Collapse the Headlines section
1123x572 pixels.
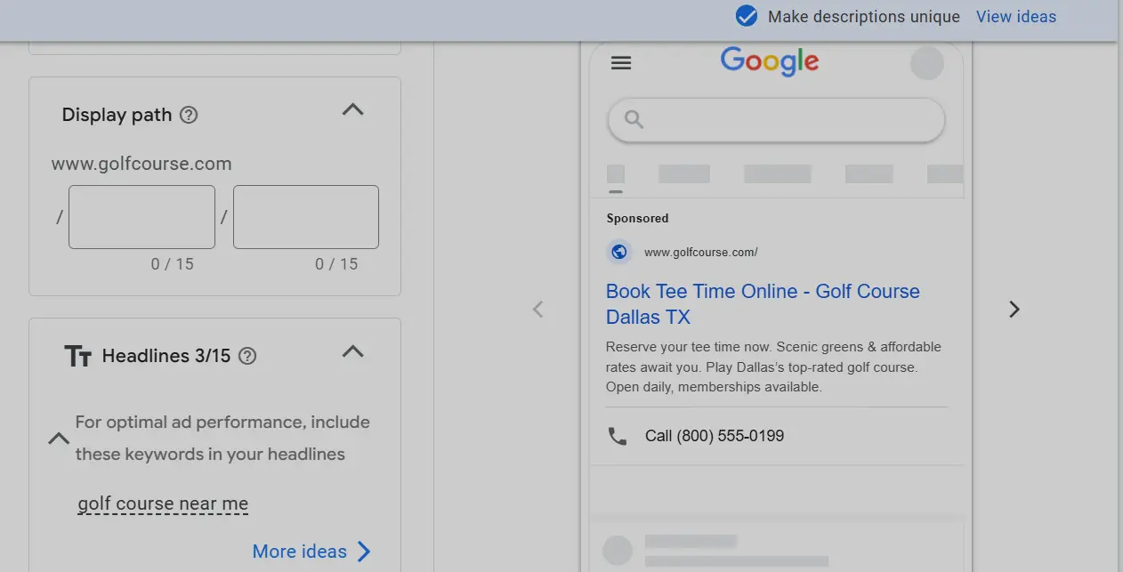pos(352,351)
